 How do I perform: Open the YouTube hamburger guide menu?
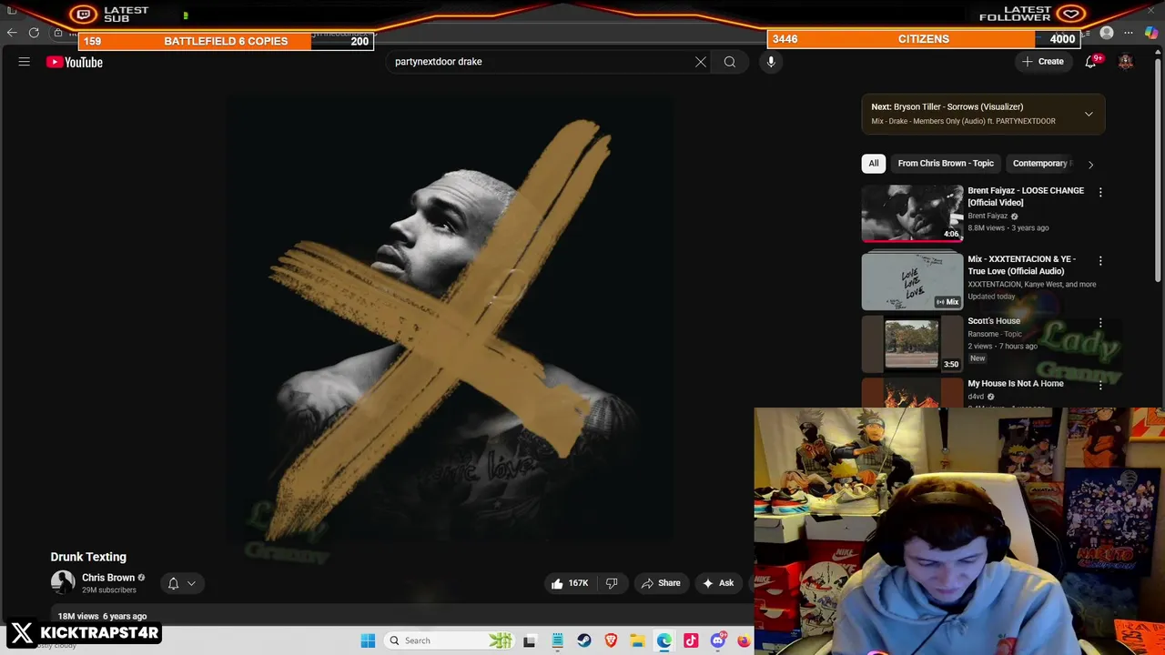click(25, 62)
